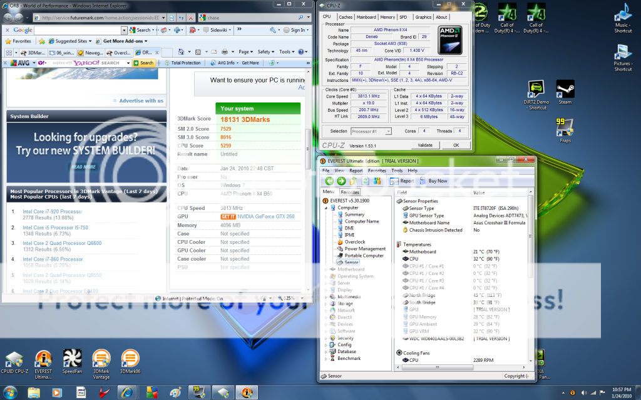Select Power Management in the EVEREST tree
Viewport: 641px width, 400px height.
(x=365, y=249)
